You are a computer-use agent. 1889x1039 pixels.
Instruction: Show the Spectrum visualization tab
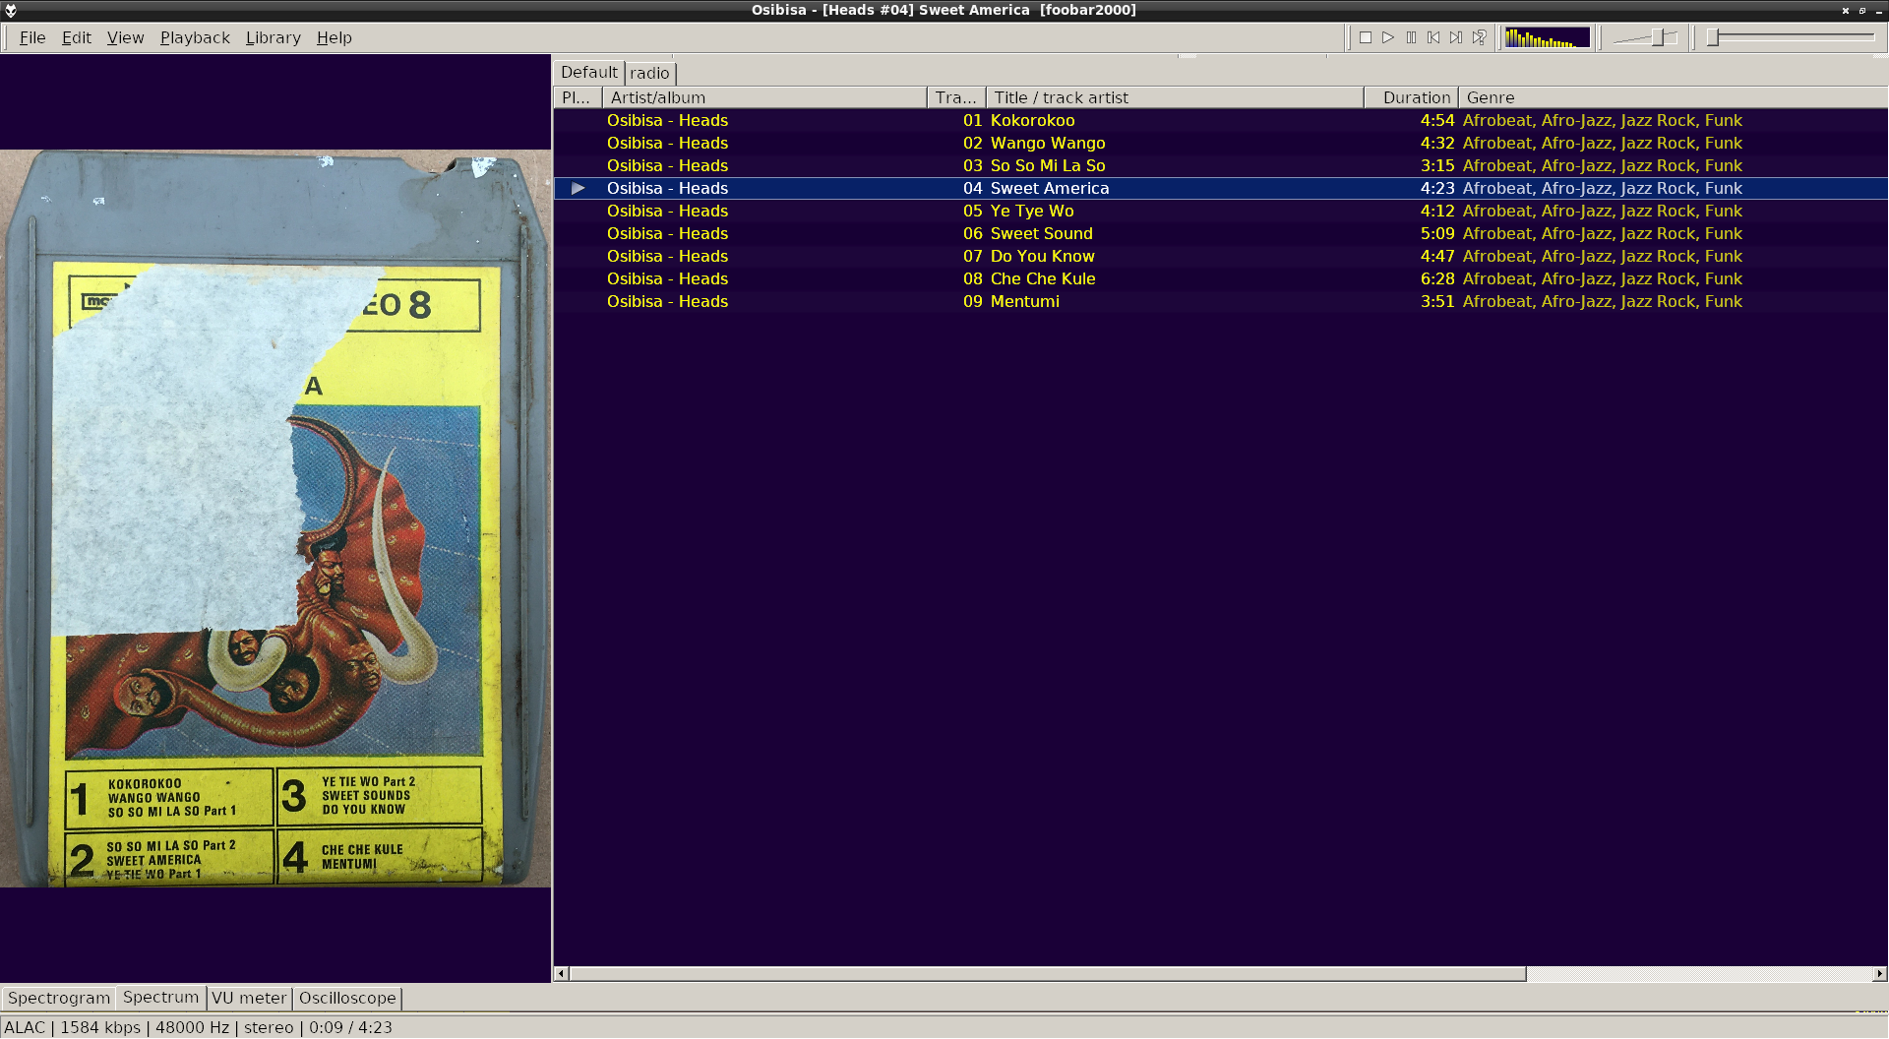click(160, 997)
